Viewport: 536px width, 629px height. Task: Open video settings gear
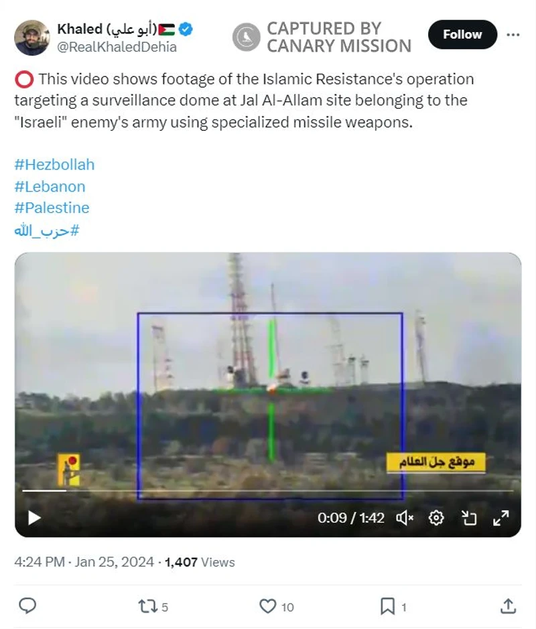coord(436,518)
